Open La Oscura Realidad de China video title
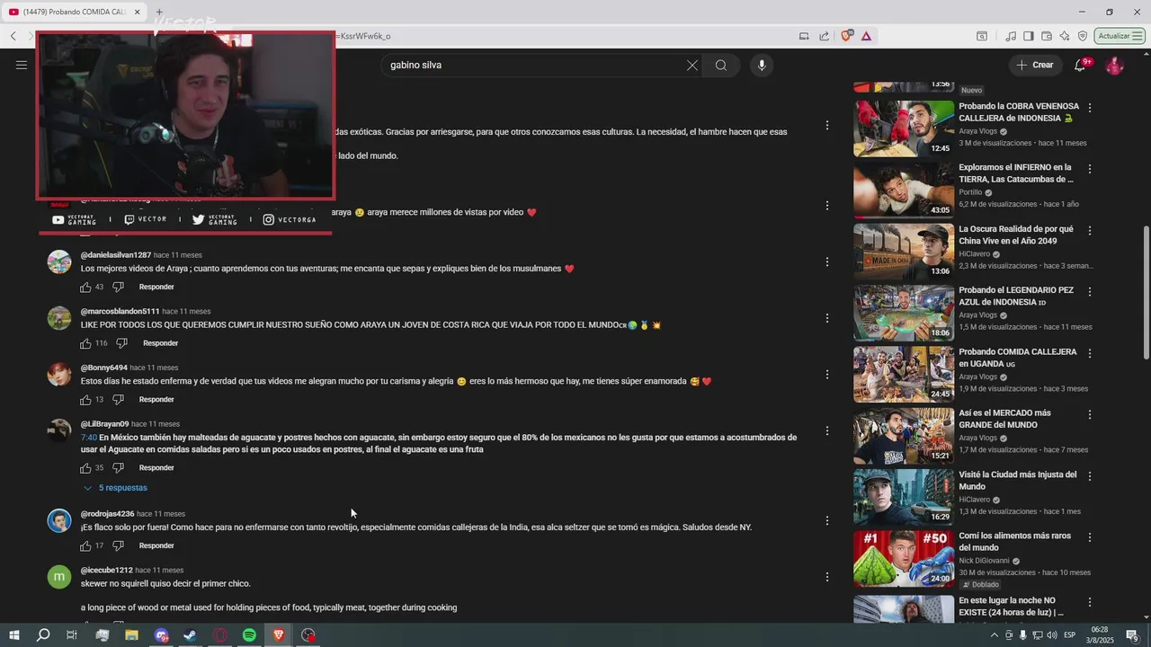The width and height of the screenshot is (1151, 647). pos(1015,235)
